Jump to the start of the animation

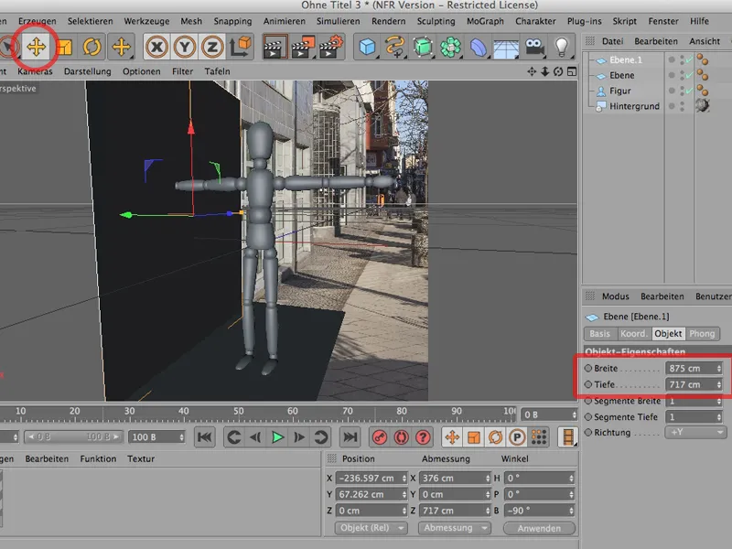tap(204, 437)
